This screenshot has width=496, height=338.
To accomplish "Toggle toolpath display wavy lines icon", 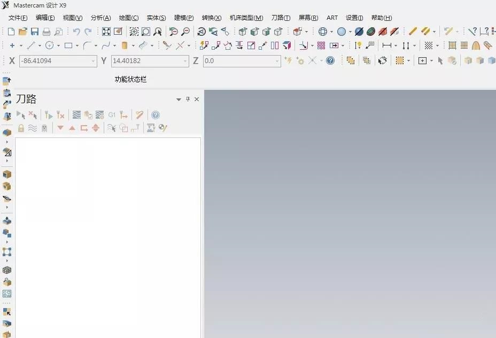I will pos(33,128).
